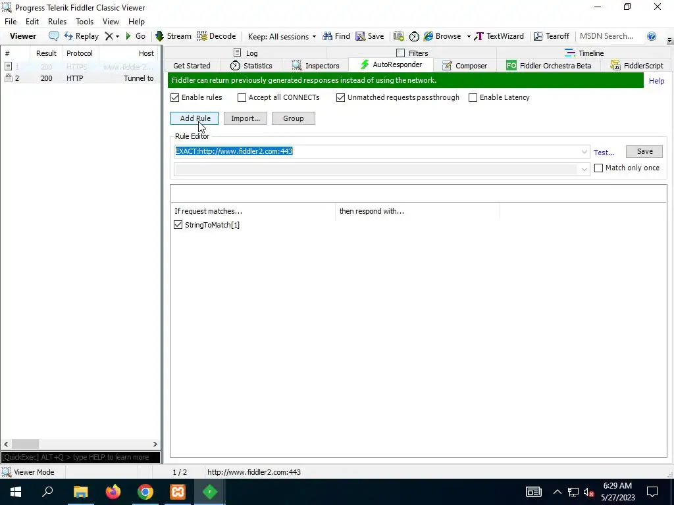Toggle Enable Latency checkbox
674x505 pixels.
[473, 97]
